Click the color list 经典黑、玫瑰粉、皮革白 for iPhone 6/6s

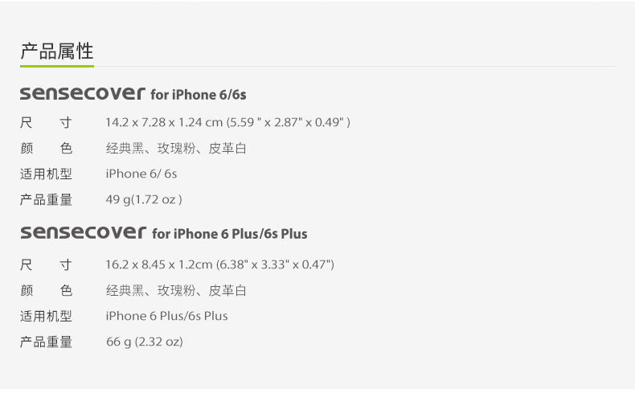coord(176,149)
